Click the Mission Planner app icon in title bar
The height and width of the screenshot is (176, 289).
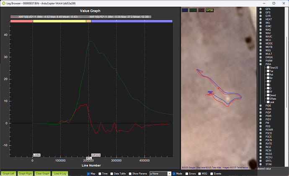(x=4, y=3)
